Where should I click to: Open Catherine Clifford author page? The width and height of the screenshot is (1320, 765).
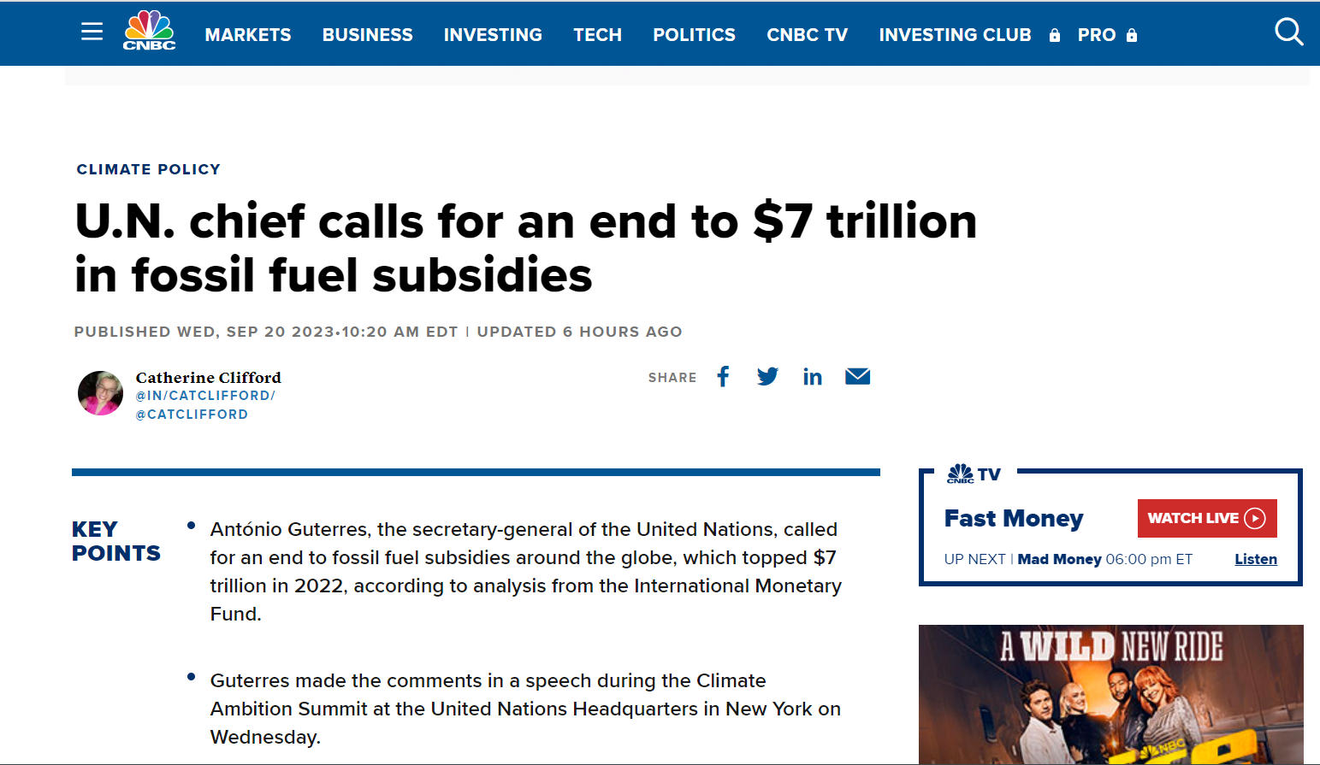209,377
